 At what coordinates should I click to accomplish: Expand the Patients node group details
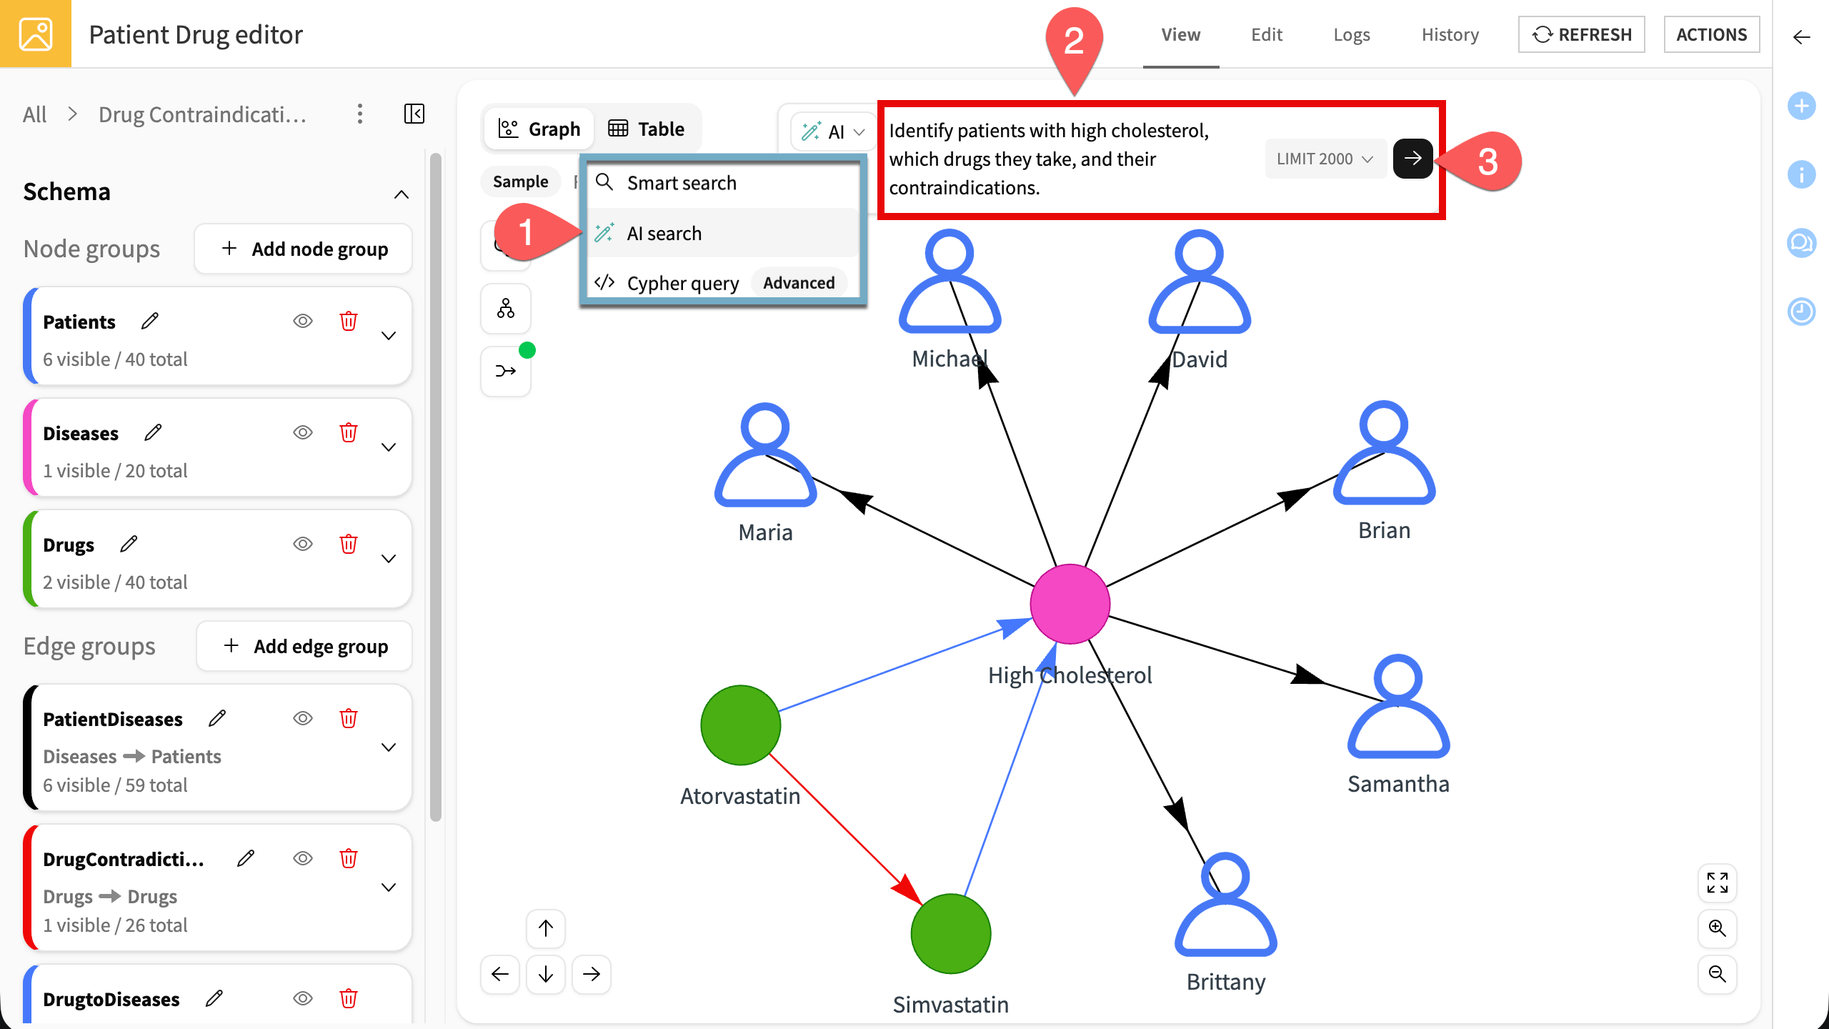coord(389,336)
